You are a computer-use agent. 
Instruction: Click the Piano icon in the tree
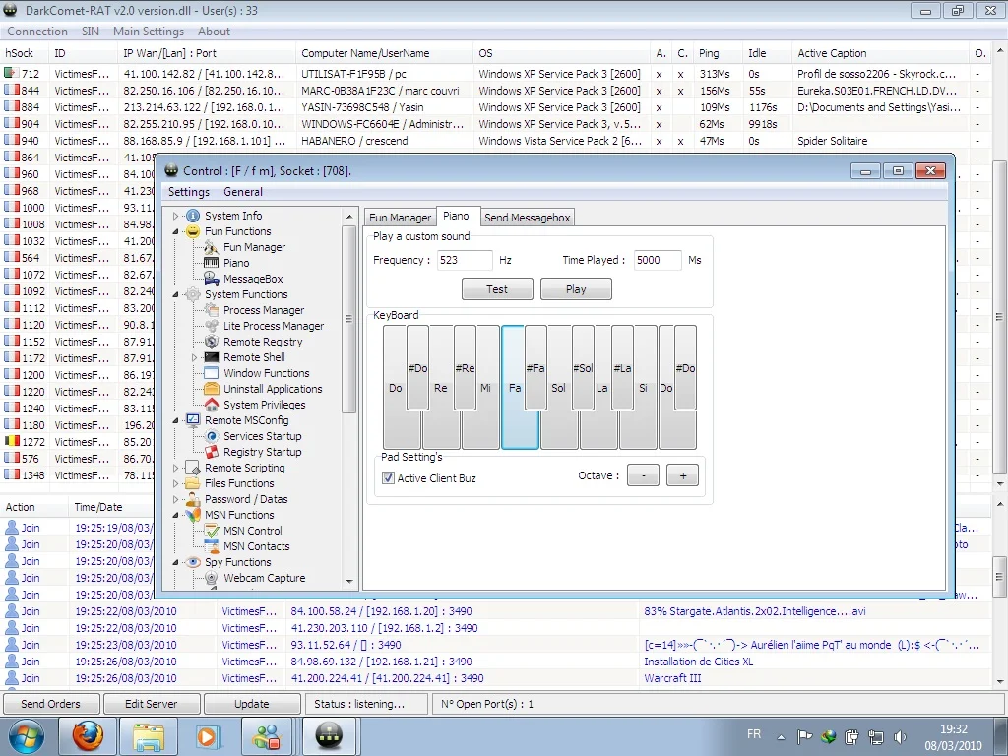pos(211,263)
